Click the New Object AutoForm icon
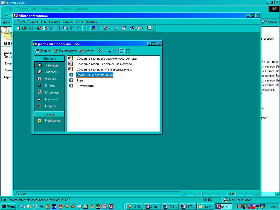The image size is (280, 210). [x=138, y=28]
